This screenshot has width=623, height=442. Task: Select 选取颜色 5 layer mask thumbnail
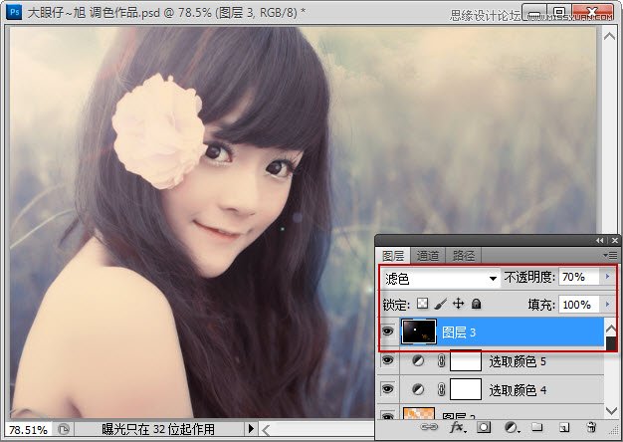click(466, 360)
